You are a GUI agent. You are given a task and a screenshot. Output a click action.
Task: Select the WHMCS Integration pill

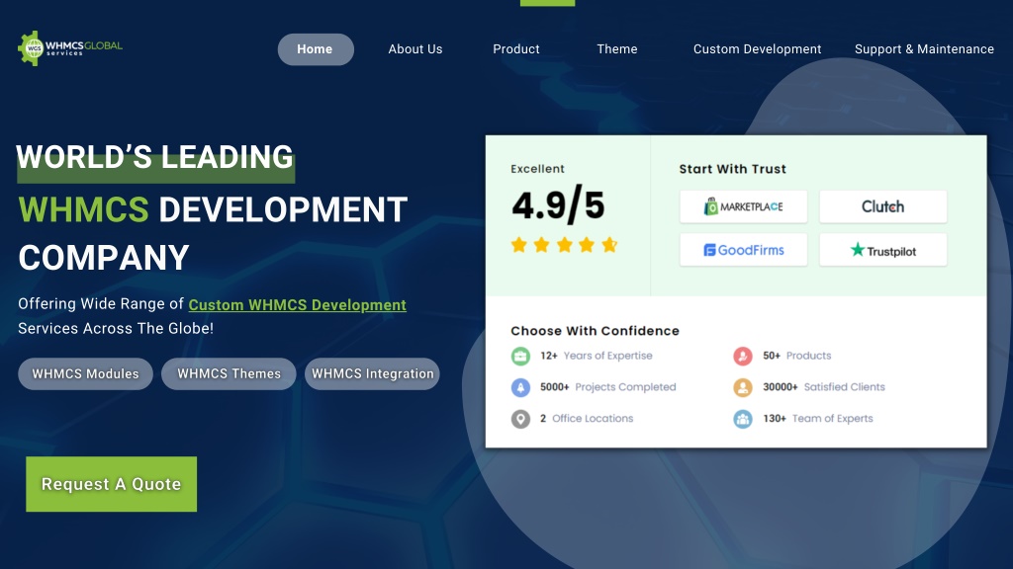pos(372,373)
